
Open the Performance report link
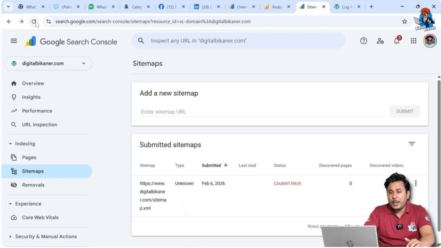point(37,111)
